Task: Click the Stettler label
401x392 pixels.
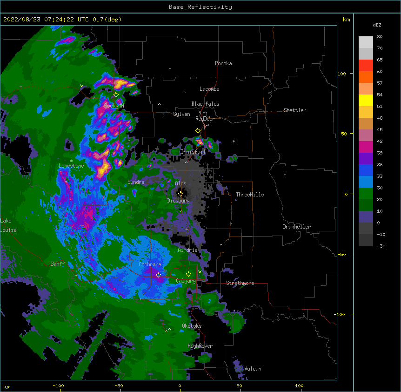Action: (x=295, y=110)
